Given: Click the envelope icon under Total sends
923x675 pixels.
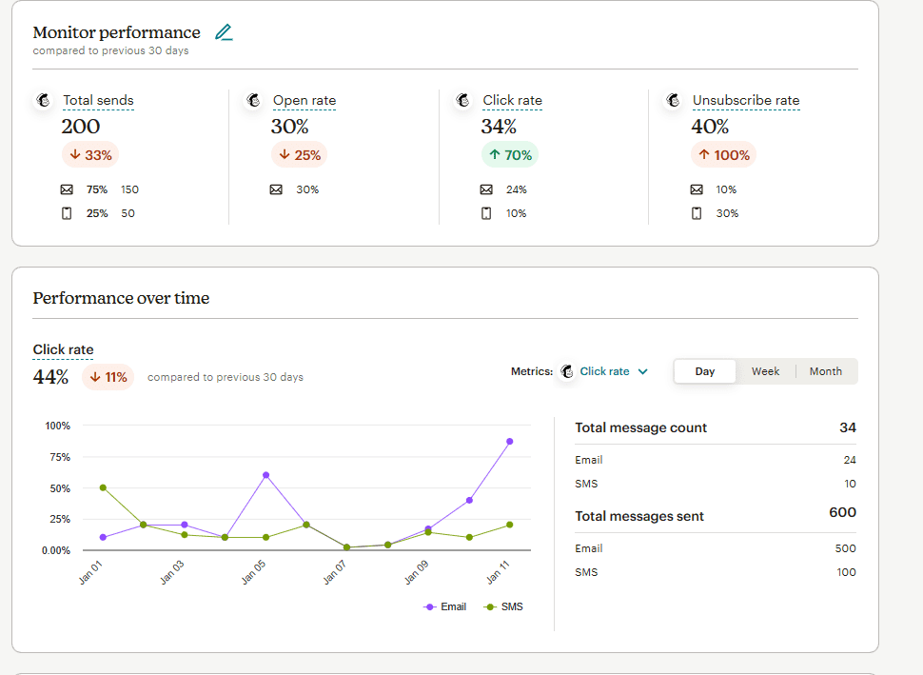Looking at the screenshot, I should 67,189.
